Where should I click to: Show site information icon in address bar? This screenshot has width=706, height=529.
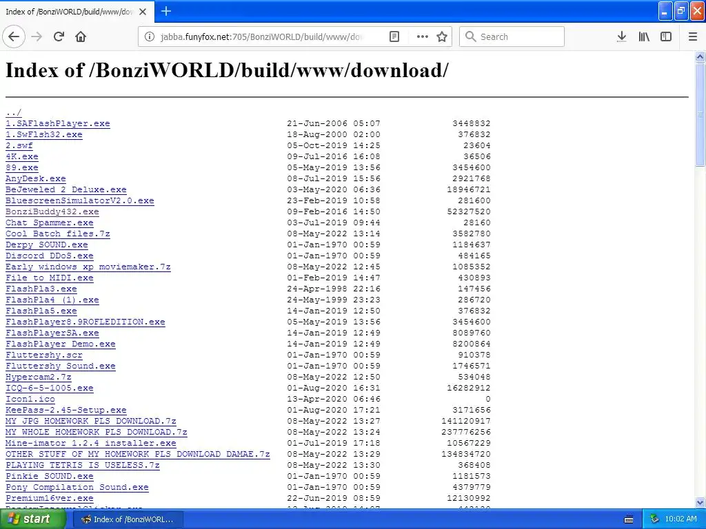150,37
